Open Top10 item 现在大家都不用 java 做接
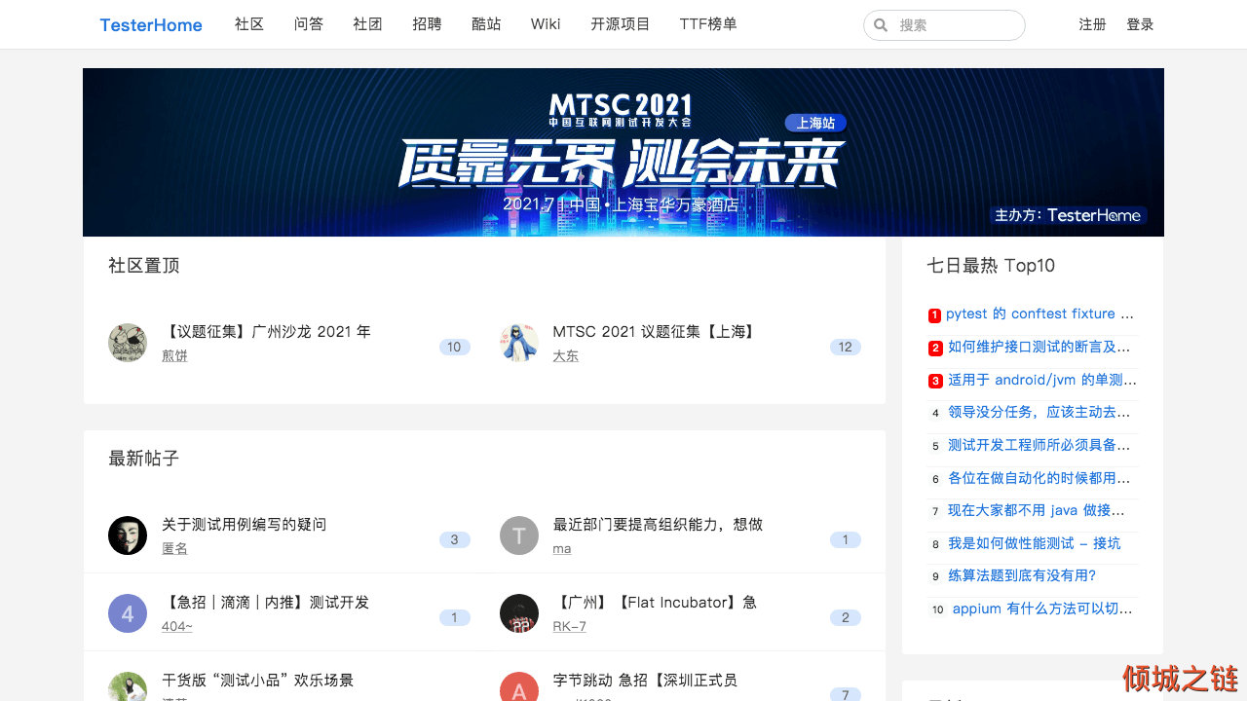The height and width of the screenshot is (701, 1247). 1037,510
